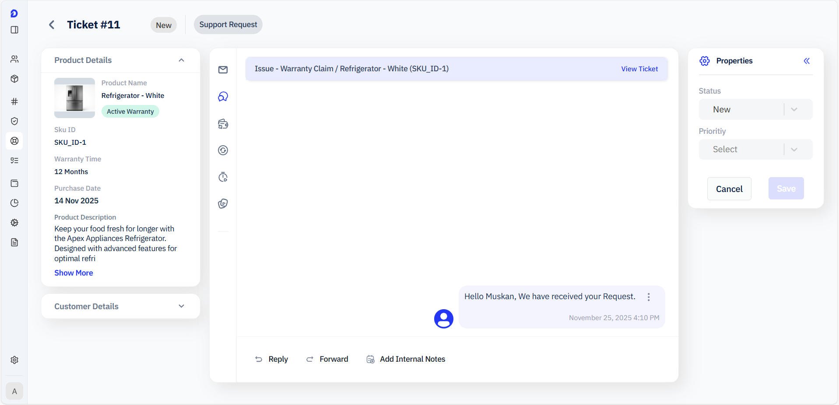Click the refrigerator product thumbnail
The height and width of the screenshot is (405, 839).
[x=74, y=98]
